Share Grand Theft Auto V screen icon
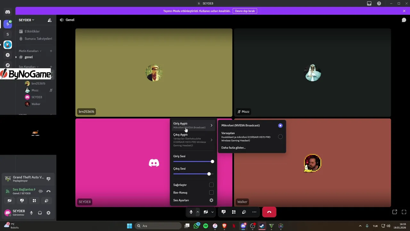The width and height of the screenshot is (410, 231). (x=48, y=179)
